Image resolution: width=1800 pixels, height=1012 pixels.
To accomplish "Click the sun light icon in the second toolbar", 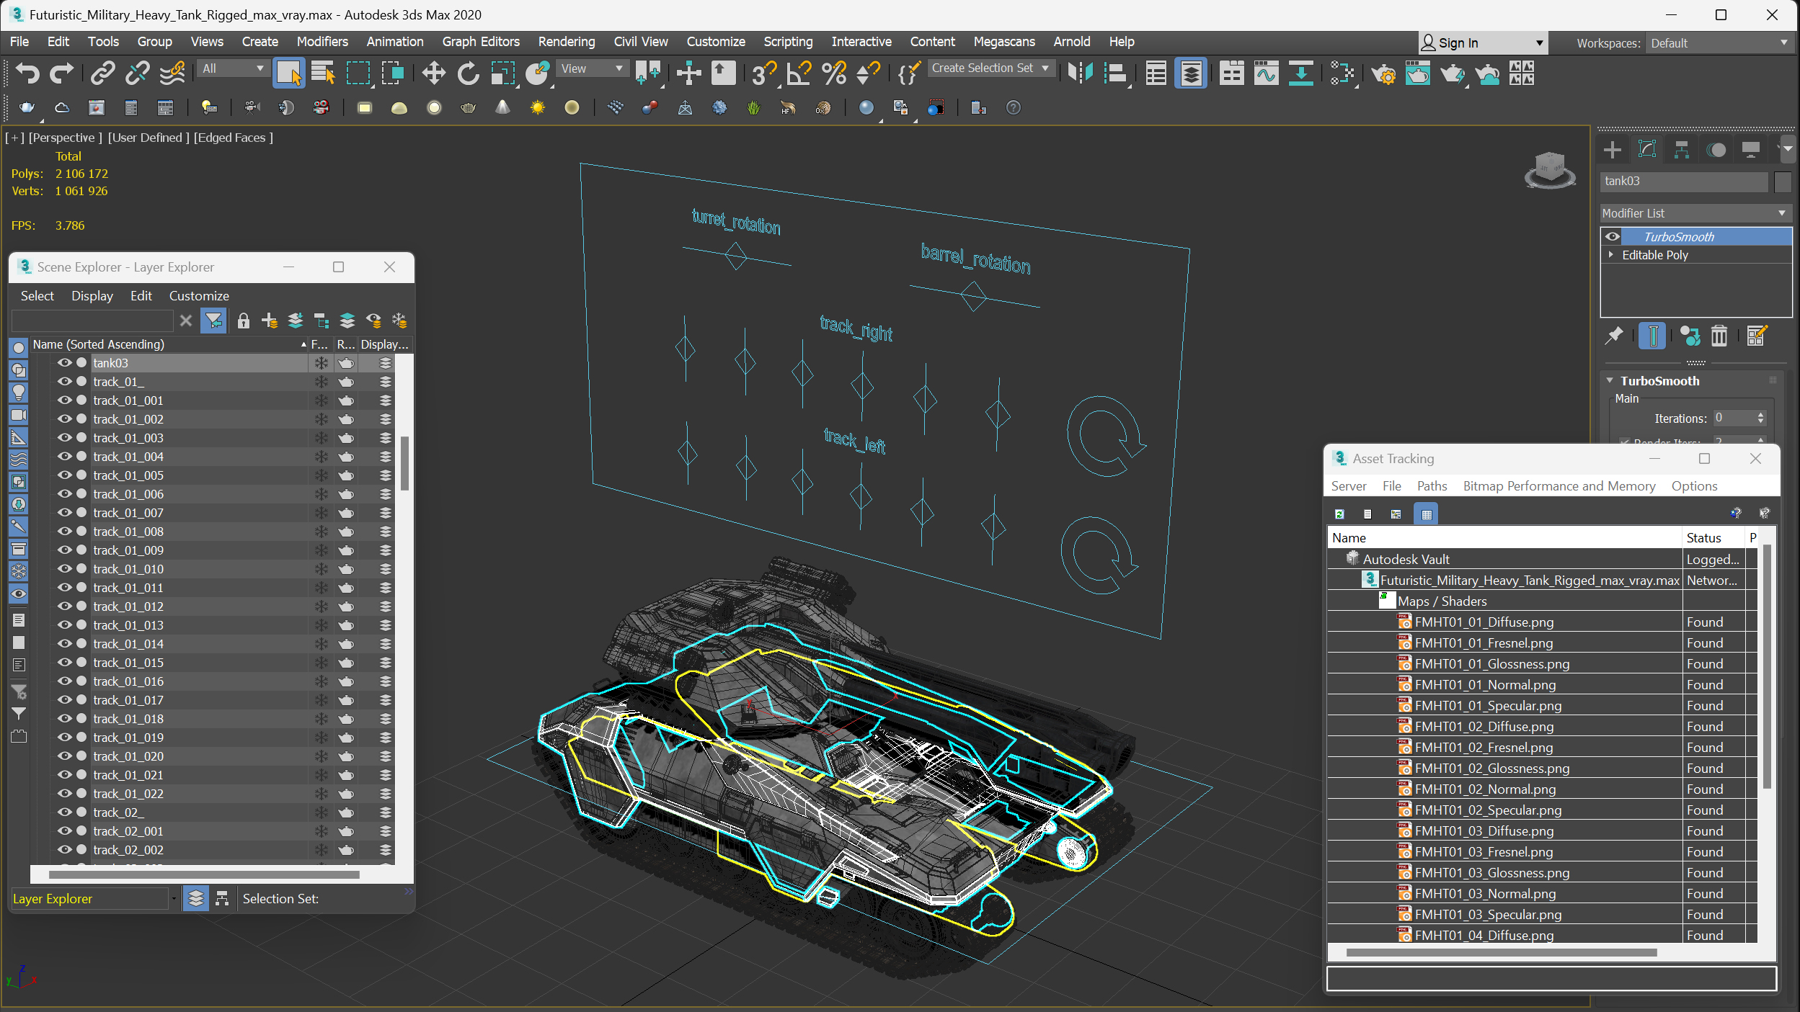I will 538,108.
